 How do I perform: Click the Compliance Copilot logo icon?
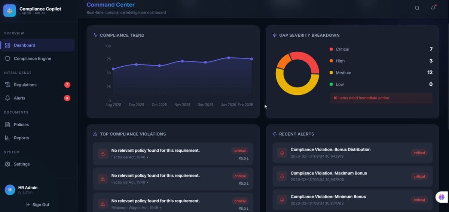10,10
